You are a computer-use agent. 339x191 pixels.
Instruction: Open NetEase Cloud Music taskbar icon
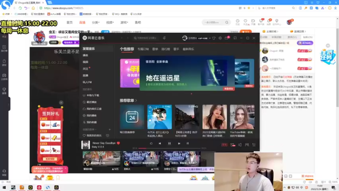tap(39, 187)
